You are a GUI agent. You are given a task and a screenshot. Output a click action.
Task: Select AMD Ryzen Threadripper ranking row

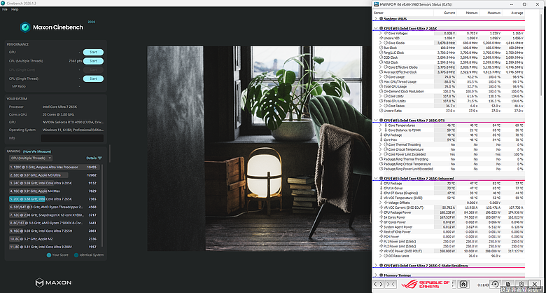55,207
